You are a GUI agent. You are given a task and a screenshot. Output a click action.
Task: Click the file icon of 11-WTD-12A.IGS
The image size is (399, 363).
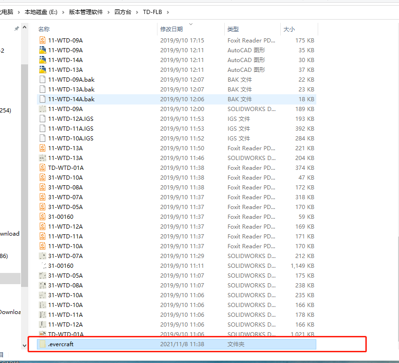click(x=43, y=119)
